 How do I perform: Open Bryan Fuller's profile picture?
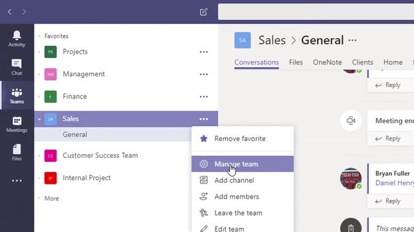click(x=351, y=179)
